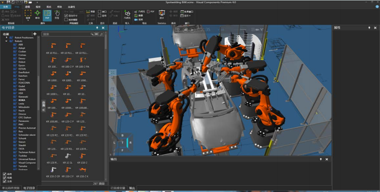Select the KUKA folder in the tree
Viewport: 380px width, 192px height.
[x=21, y=100]
